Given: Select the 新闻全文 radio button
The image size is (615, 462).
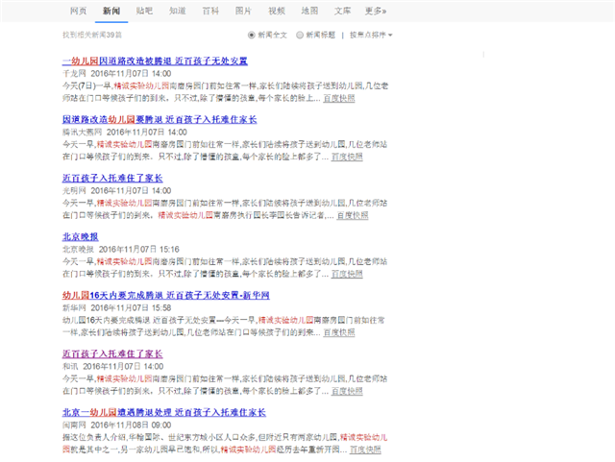Looking at the screenshot, I should point(251,35).
